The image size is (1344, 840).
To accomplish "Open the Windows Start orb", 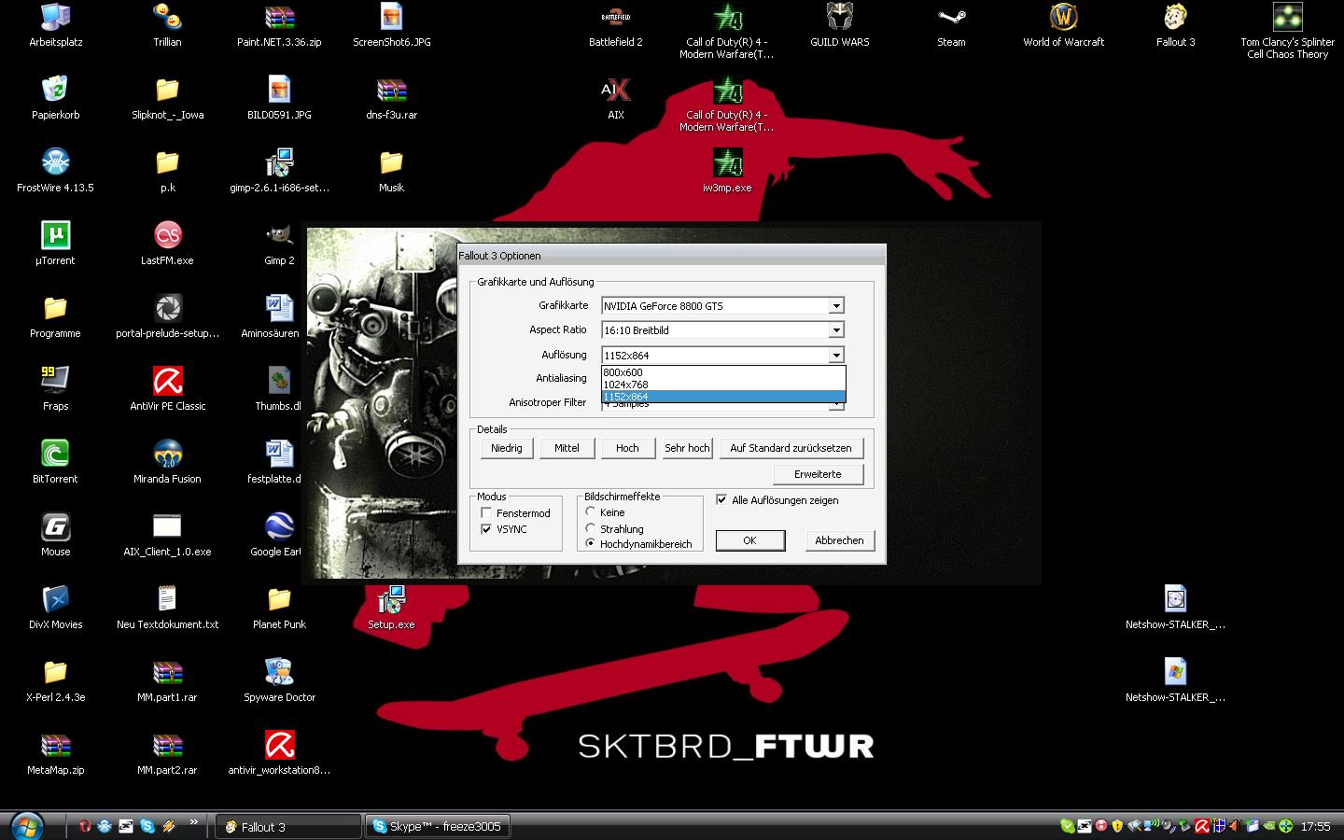I will tap(26, 826).
